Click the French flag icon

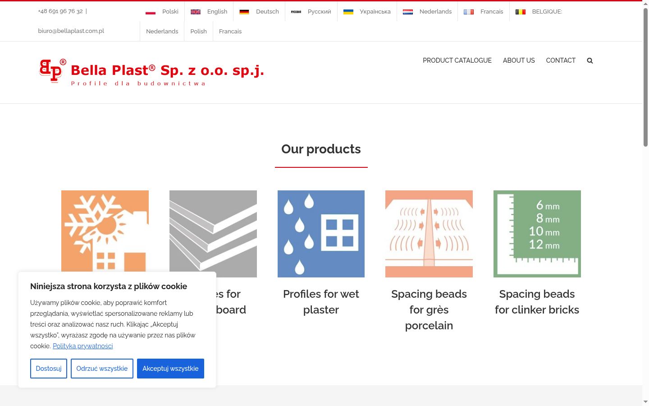(x=469, y=12)
